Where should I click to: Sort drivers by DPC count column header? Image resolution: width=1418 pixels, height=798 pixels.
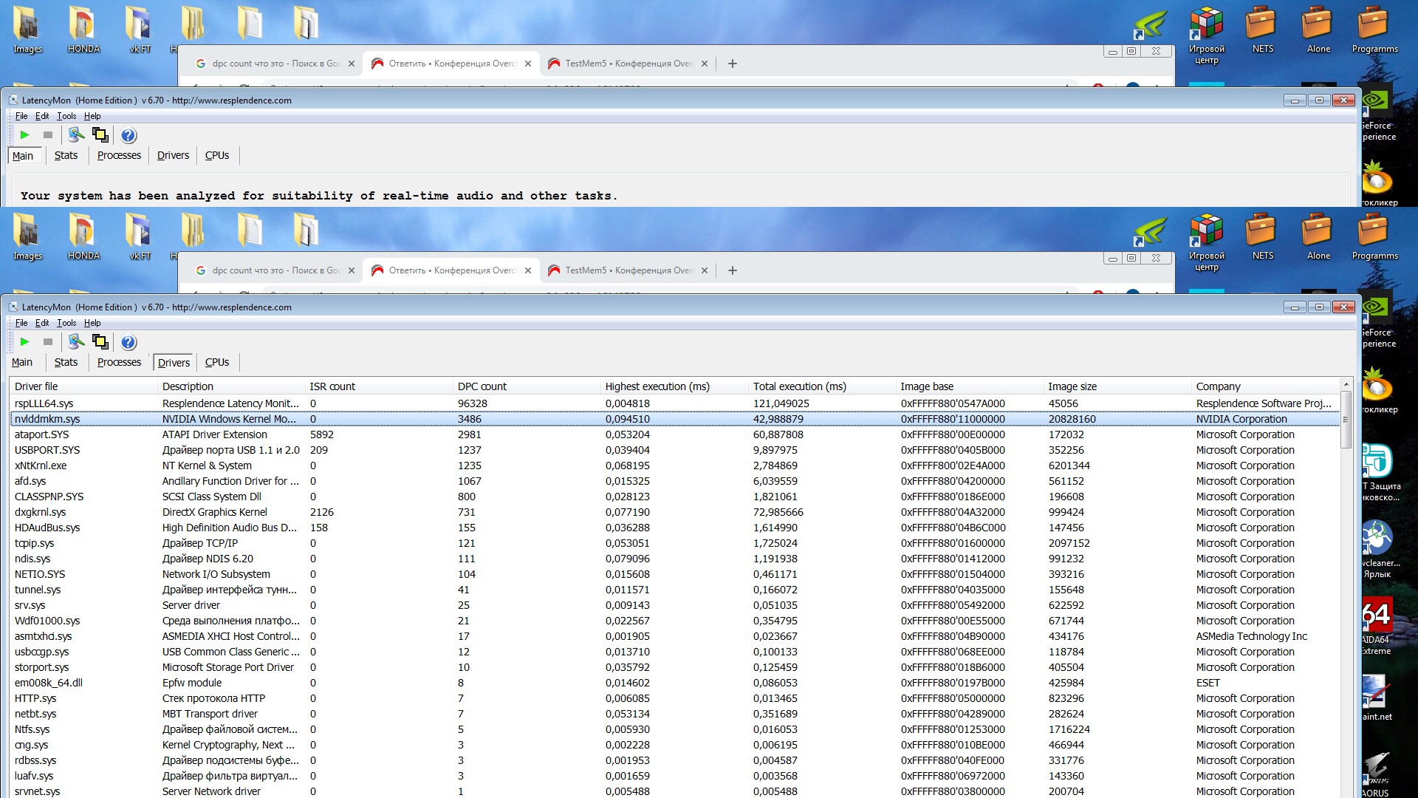(482, 386)
